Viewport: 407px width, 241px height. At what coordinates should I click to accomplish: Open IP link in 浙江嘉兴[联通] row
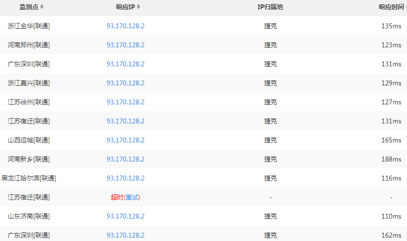tap(125, 83)
